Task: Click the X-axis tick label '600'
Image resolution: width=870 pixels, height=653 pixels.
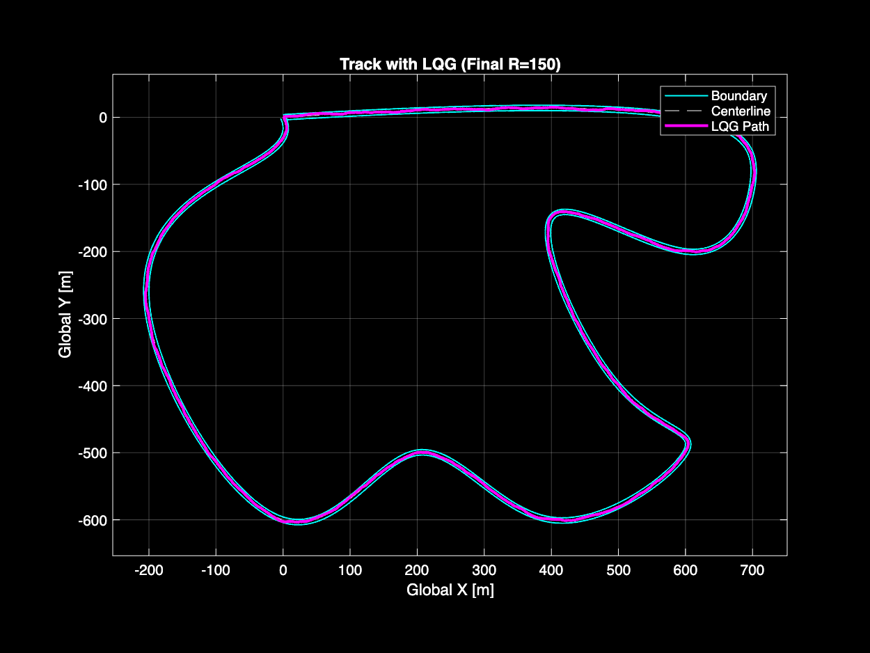Action: [x=686, y=571]
